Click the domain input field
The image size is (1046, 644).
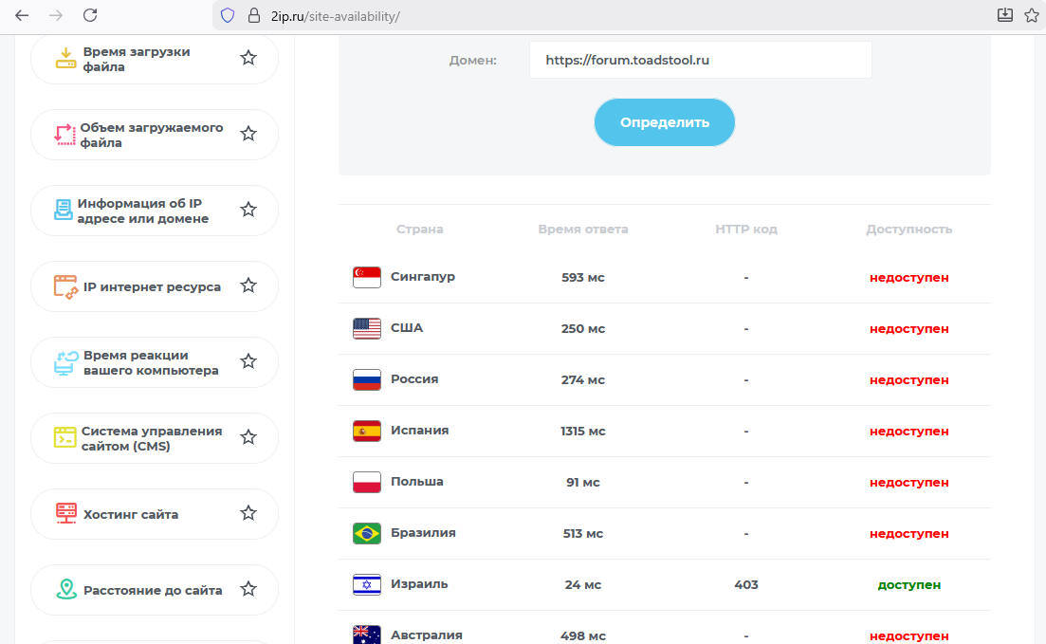pos(700,60)
